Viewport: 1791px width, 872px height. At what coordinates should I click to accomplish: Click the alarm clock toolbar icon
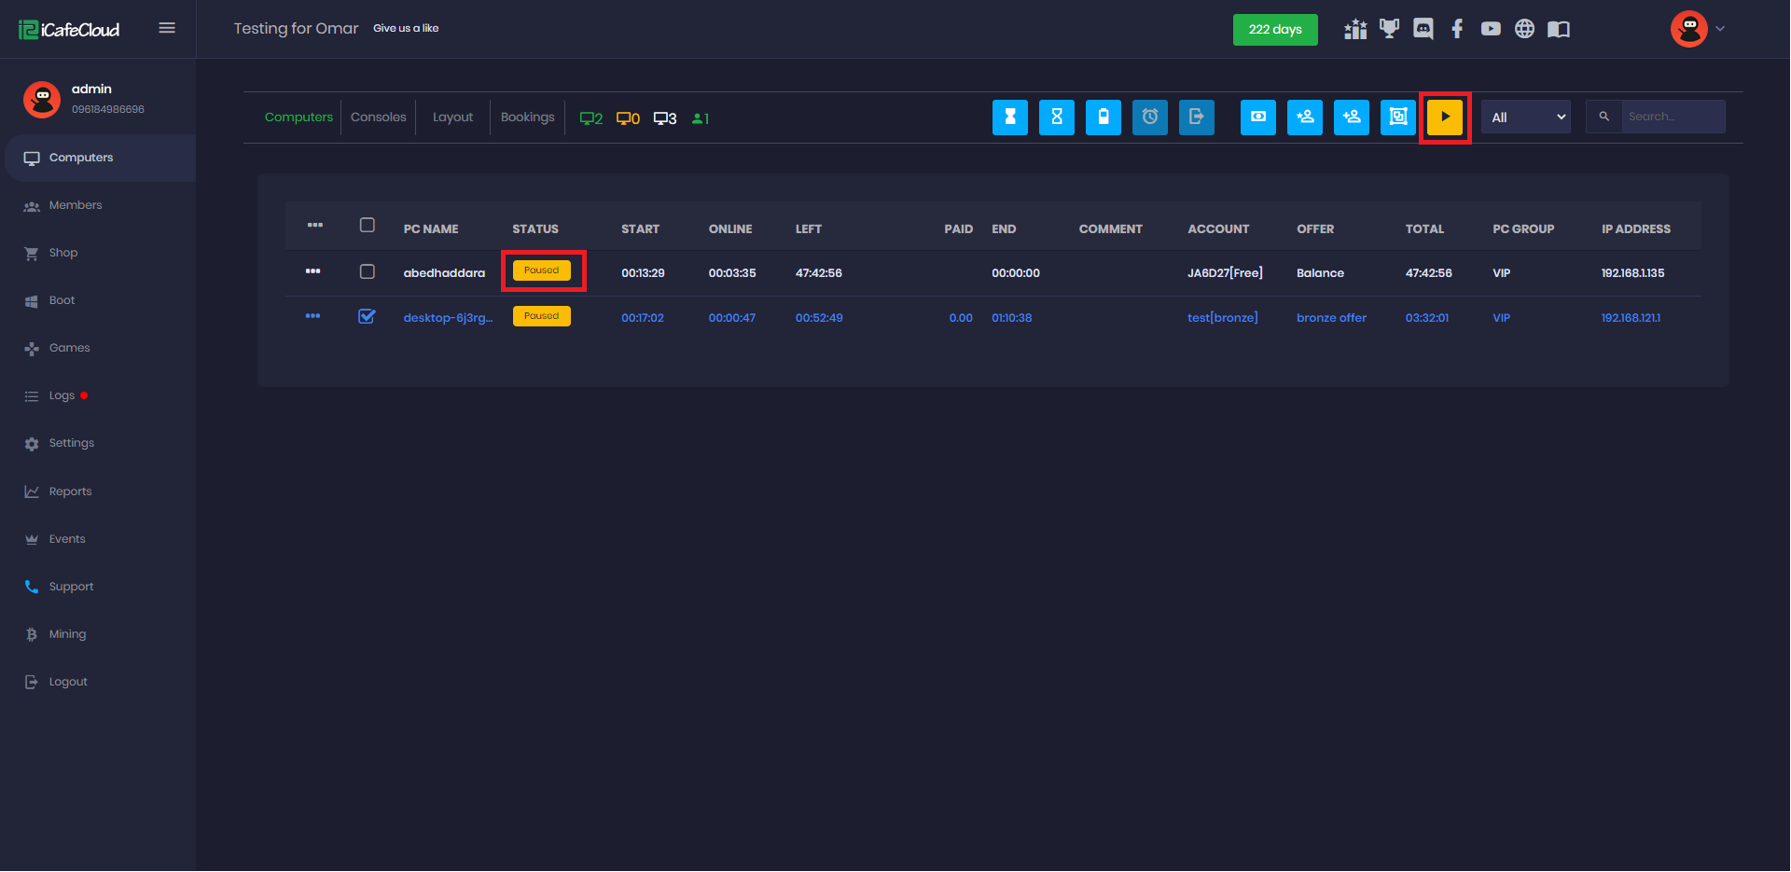click(x=1149, y=118)
